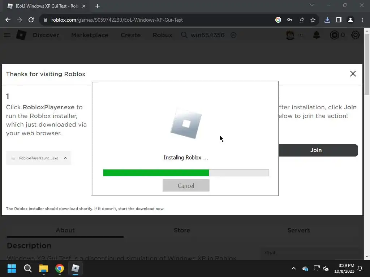Open Robux balance icon
This screenshot has height=277, width=370.
334,35
